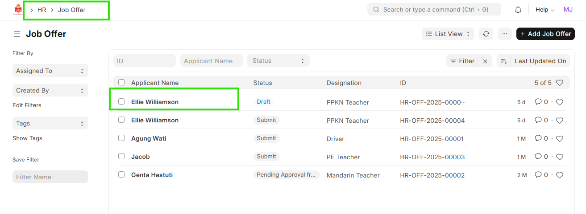The image size is (586, 214).
Task: Check the select-all checkbox in header
Action: point(121,82)
